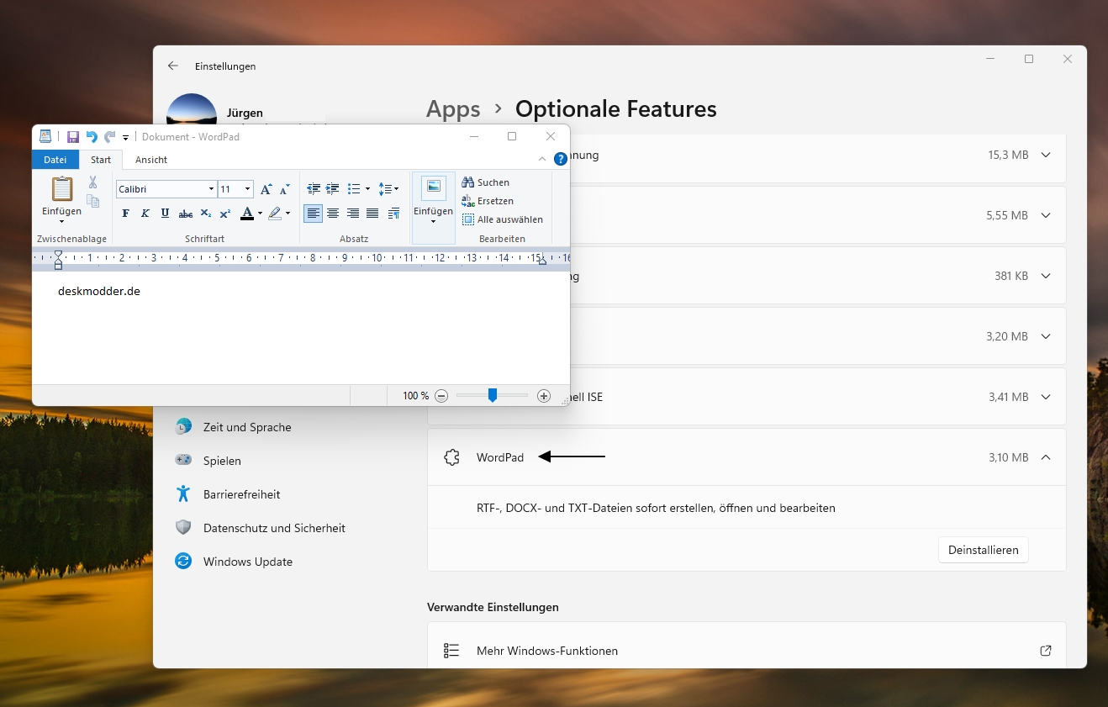The height and width of the screenshot is (707, 1108).
Task: Apply strikethrough text formatting
Action: (x=186, y=214)
